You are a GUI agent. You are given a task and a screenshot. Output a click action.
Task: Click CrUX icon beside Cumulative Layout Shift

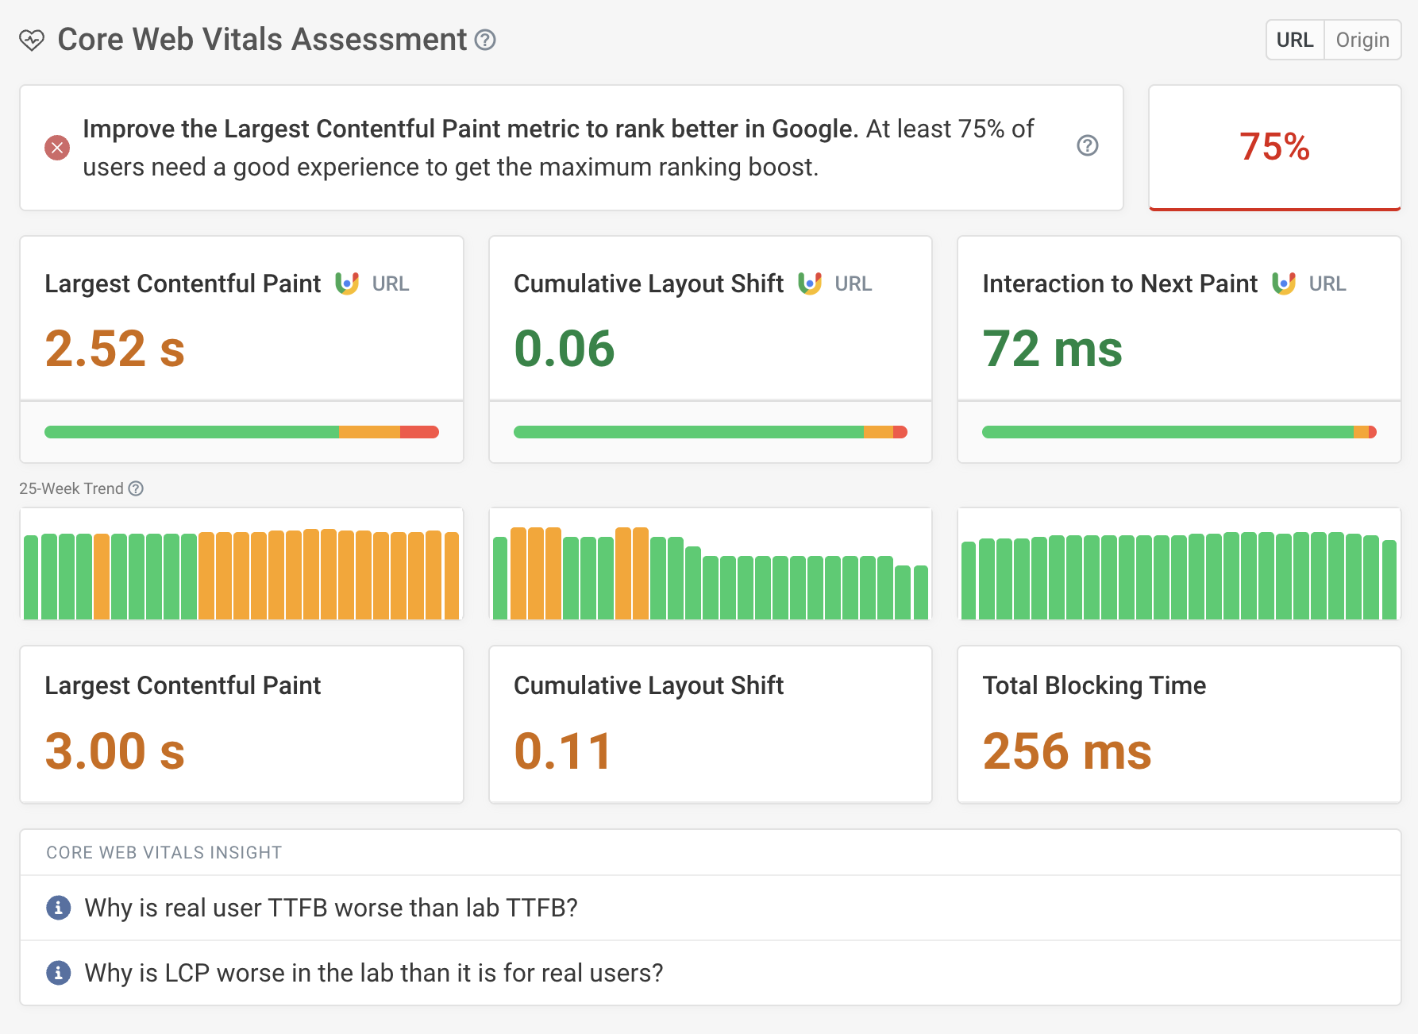[x=809, y=284]
